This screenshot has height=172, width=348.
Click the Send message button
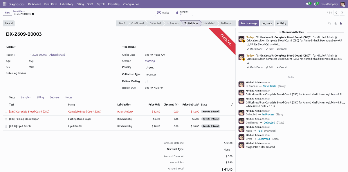click(x=249, y=23)
